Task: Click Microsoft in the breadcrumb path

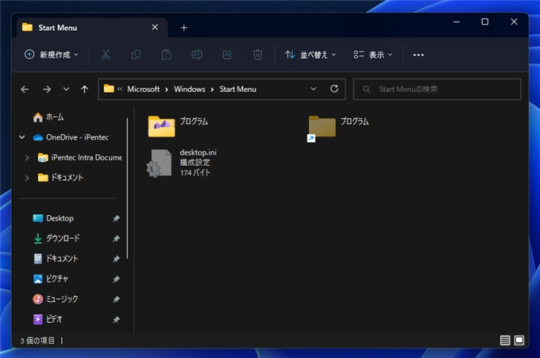Action: 143,89
